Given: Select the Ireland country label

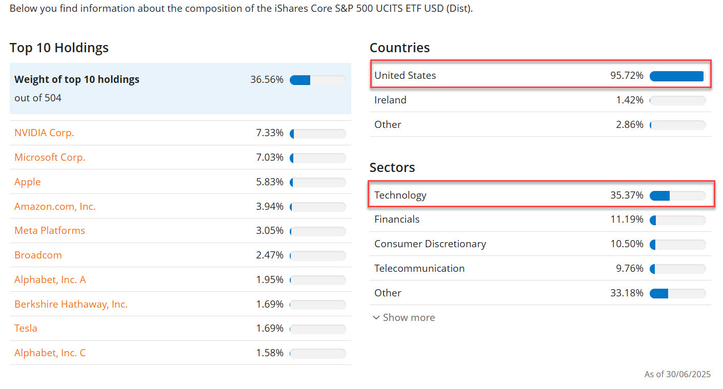Looking at the screenshot, I should point(390,100).
